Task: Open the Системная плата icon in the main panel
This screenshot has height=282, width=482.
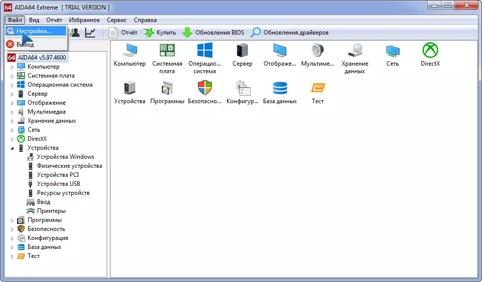Action: [167, 59]
